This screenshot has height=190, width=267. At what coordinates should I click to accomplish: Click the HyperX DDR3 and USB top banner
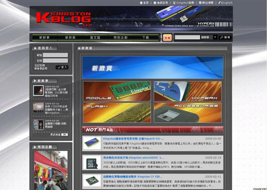131,19
